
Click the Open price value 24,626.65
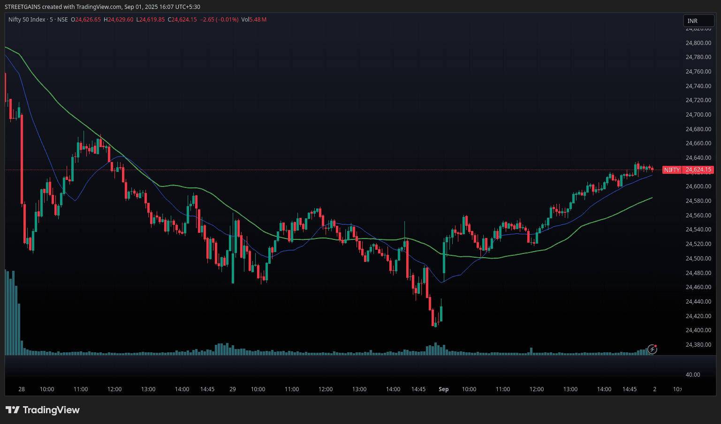pyautogui.click(x=88, y=20)
